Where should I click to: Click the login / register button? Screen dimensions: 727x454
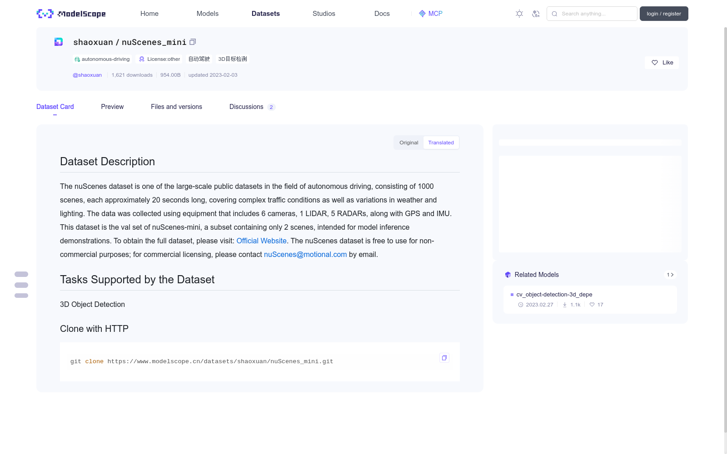(664, 14)
